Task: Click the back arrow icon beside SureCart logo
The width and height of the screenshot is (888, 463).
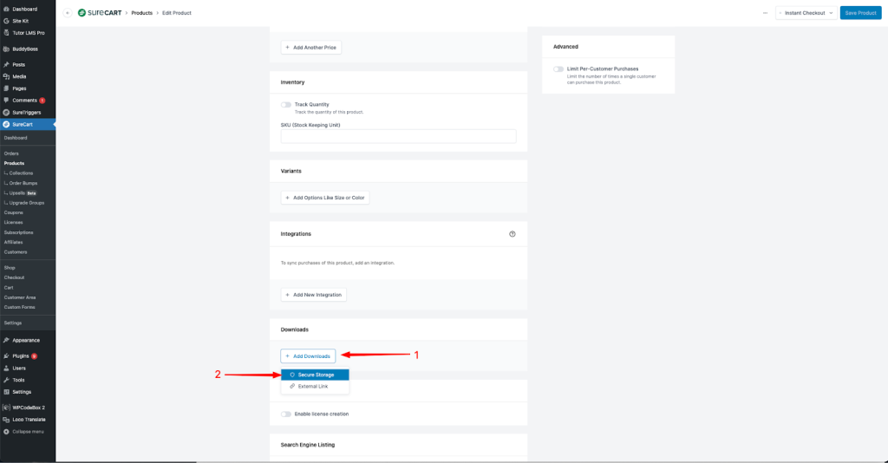Action: coord(68,13)
